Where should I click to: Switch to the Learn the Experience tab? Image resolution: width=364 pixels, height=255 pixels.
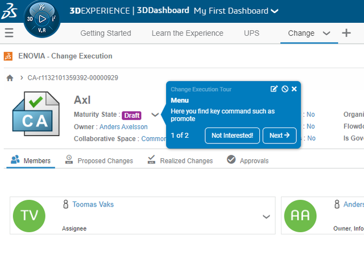point(187,33)
